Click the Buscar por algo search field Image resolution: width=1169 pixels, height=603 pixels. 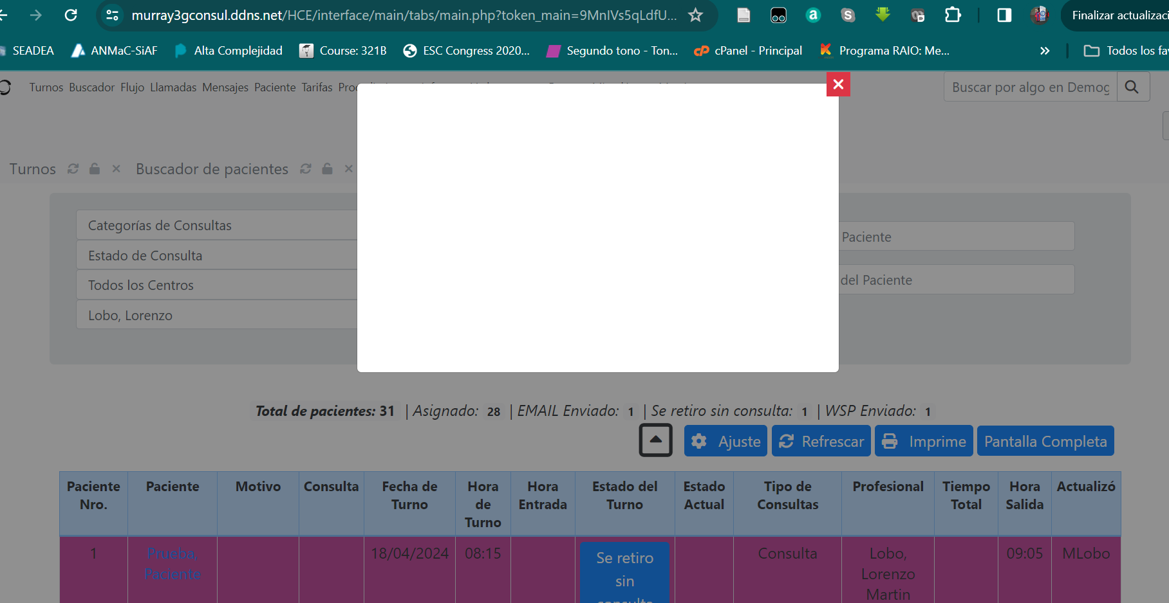coord(1030,87)
